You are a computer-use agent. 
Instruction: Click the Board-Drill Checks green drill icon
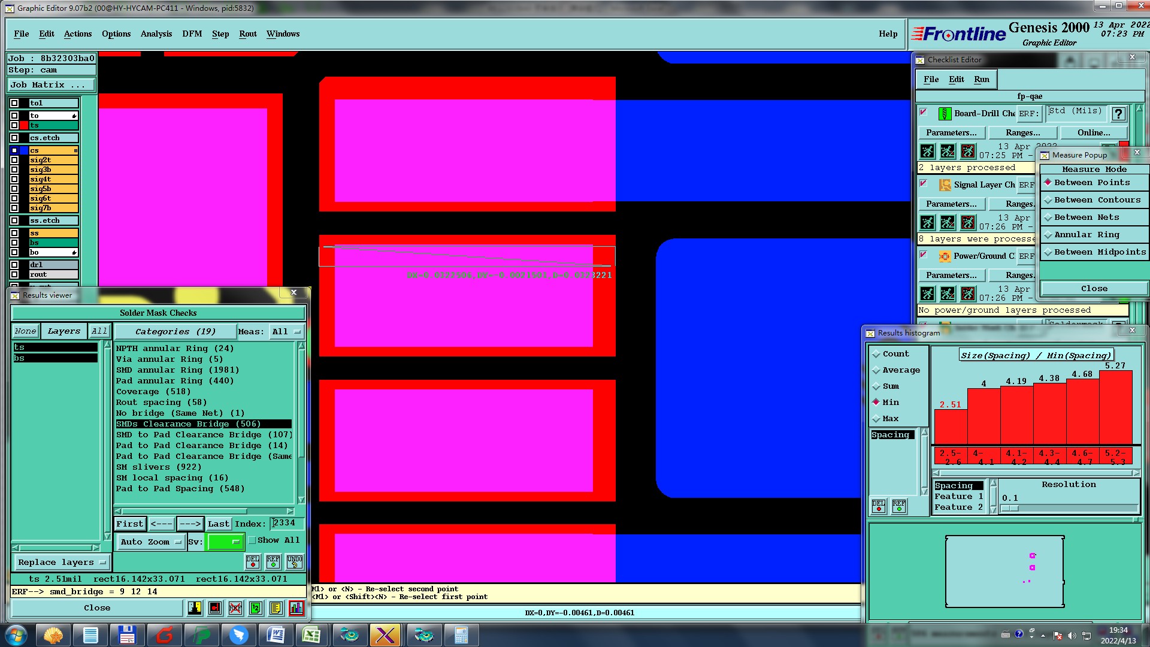tap(945, 113)
